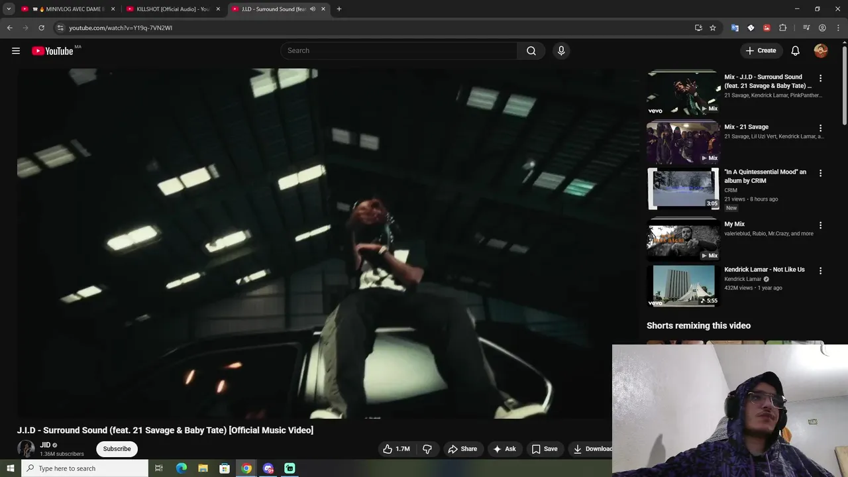
Task: Open "In A Quintessential Mood" album video title
Action: pyautogui.click(x=765, y=176)
